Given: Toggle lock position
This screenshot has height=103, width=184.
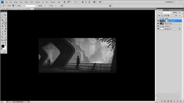Looking at the screenshot, I should (x=166, y=15).
